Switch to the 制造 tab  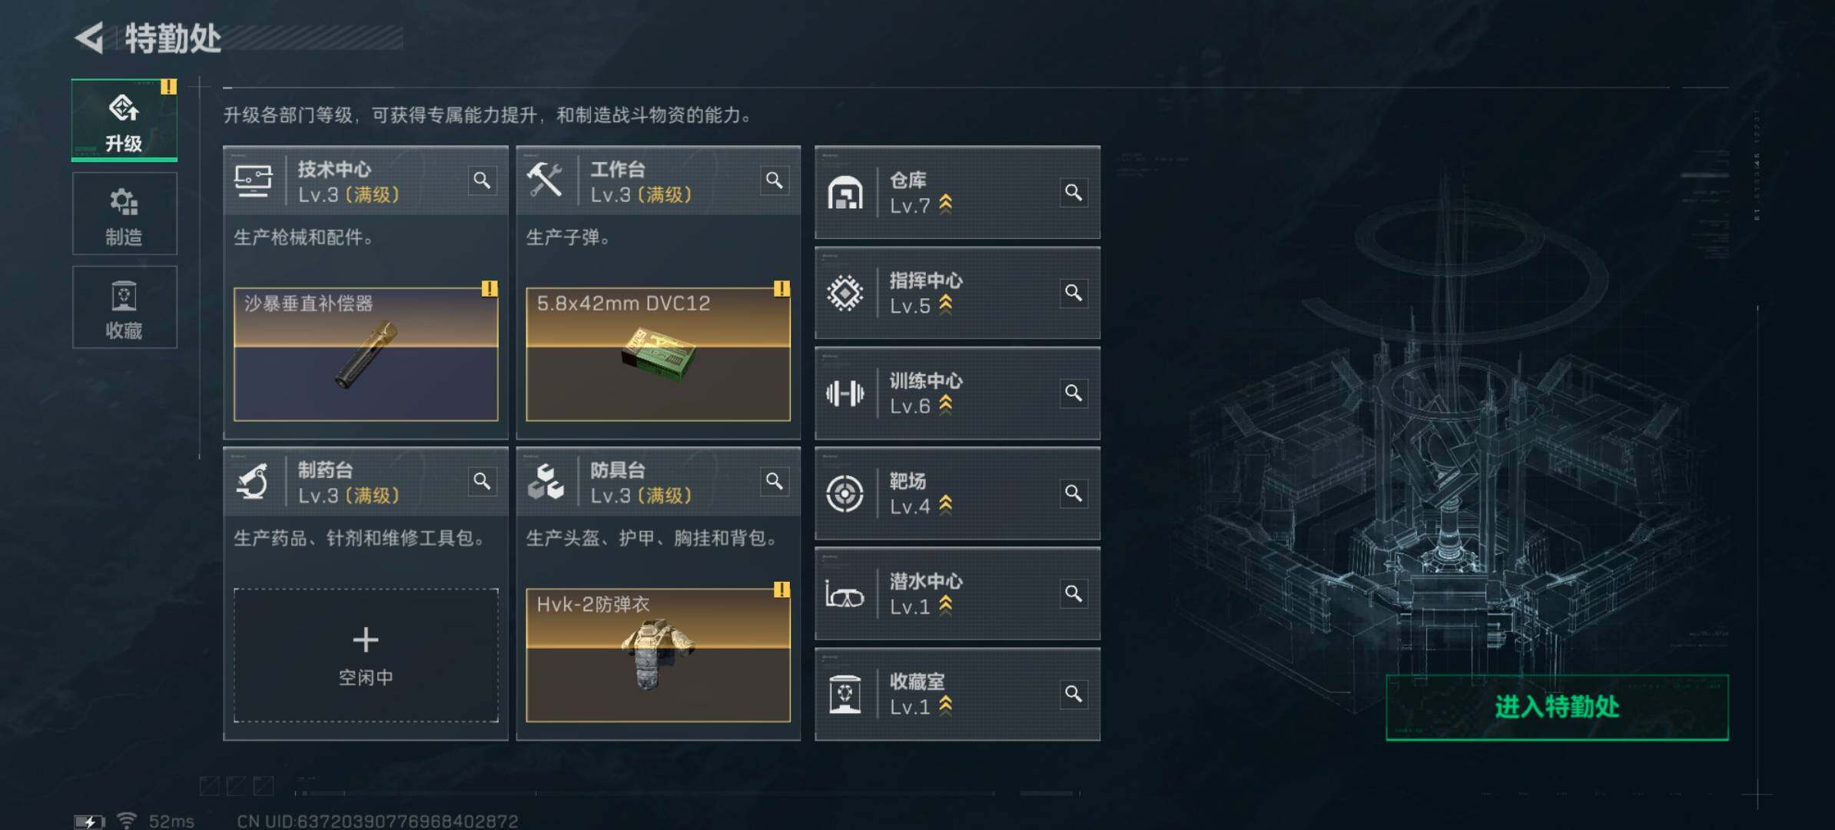coord(124,214)
